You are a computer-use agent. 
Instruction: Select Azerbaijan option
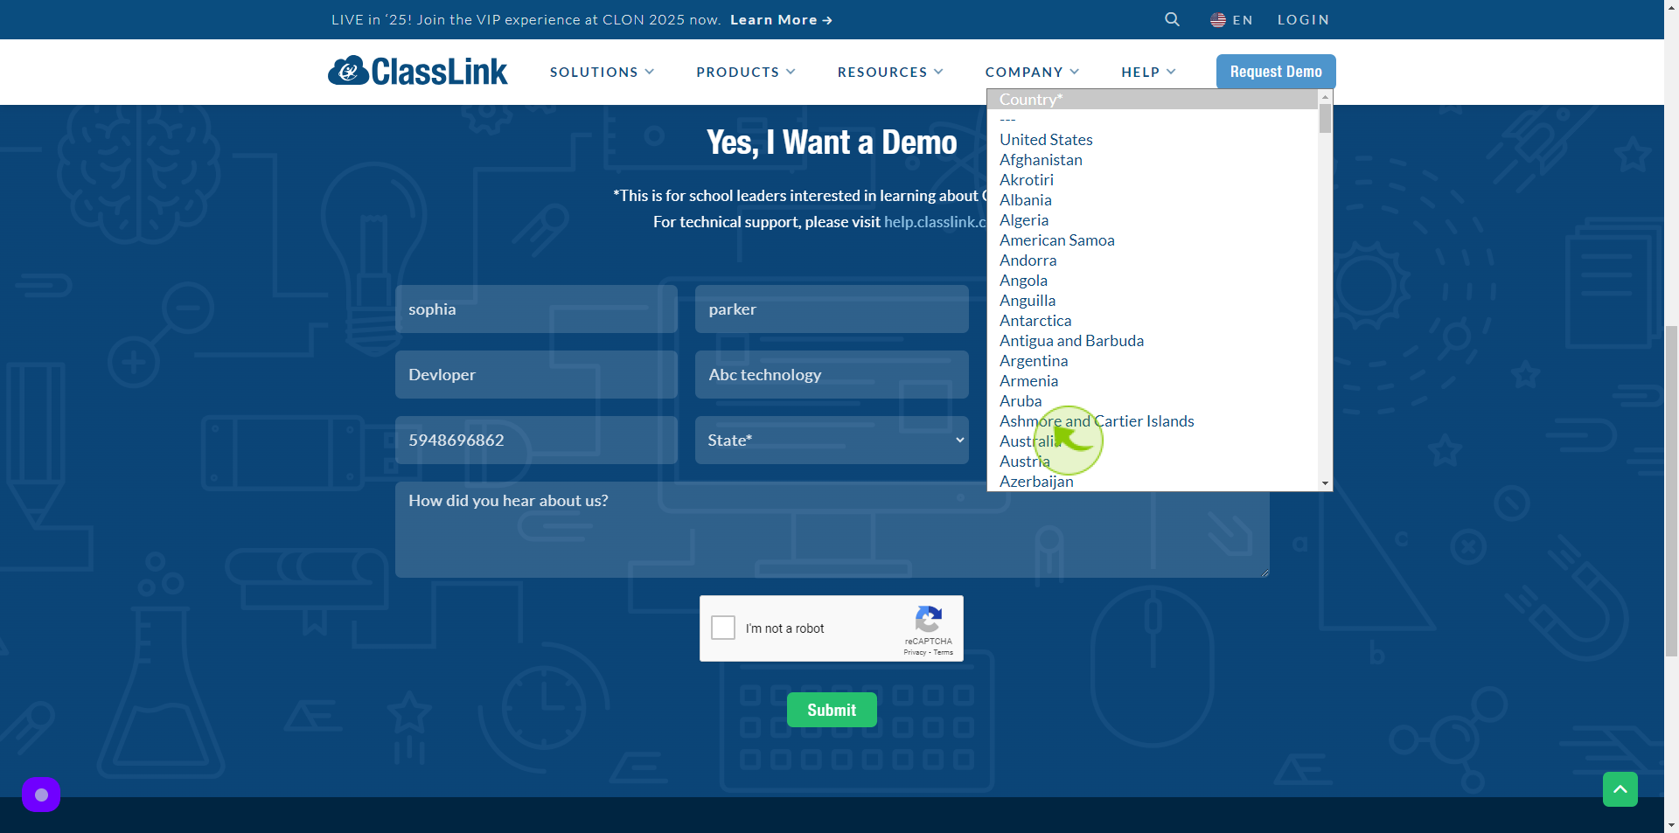coord(1153,482)
